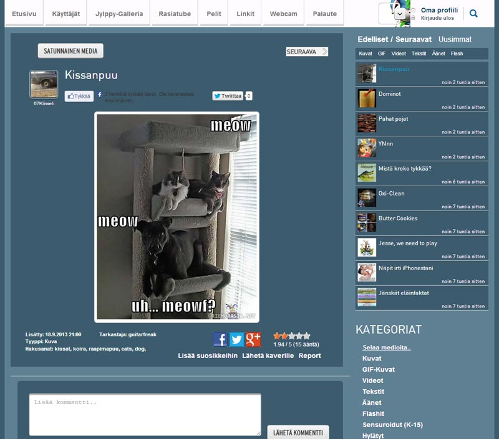Open Dominot thumbnail in sidebar
The width and height of the screenshot is (499, 439).
[367, 98]
